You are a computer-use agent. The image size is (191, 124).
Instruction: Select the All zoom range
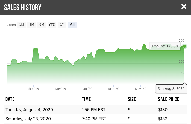72,25
